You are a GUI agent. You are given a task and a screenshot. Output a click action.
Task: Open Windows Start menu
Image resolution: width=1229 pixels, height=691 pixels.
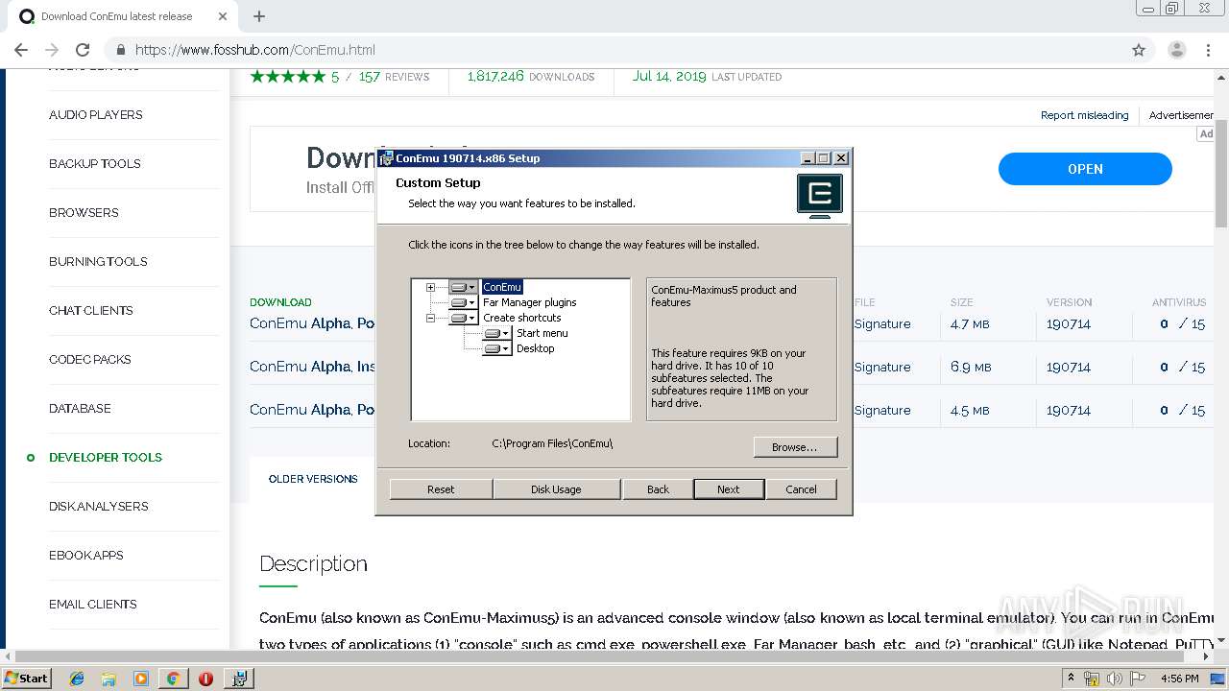27,678
